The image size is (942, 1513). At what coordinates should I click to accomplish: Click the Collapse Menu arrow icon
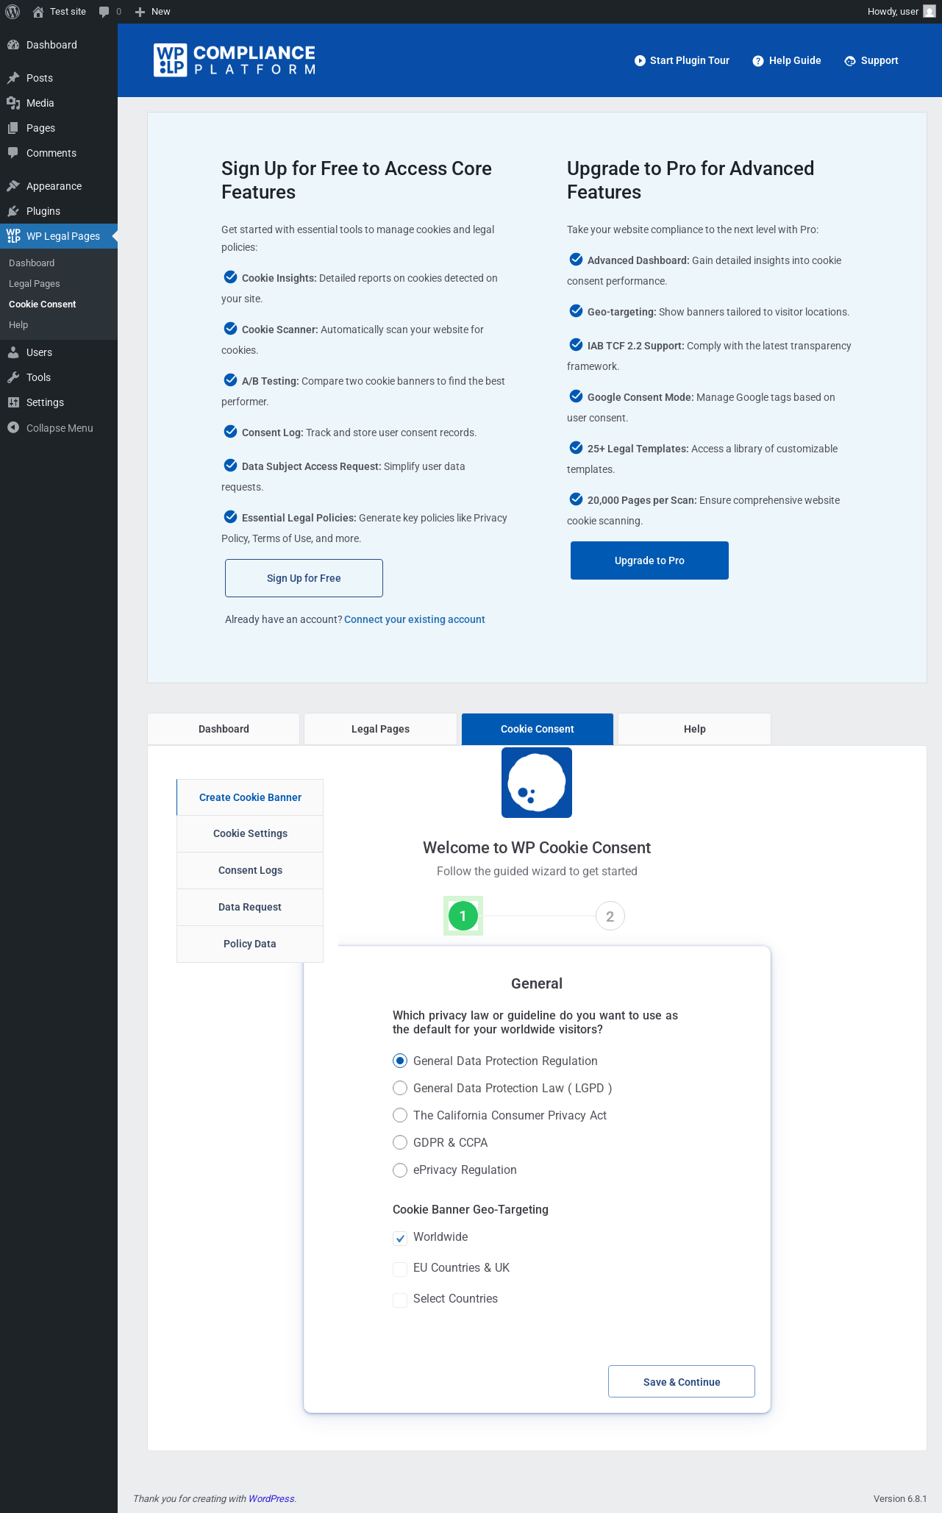(x=13, y=428)
